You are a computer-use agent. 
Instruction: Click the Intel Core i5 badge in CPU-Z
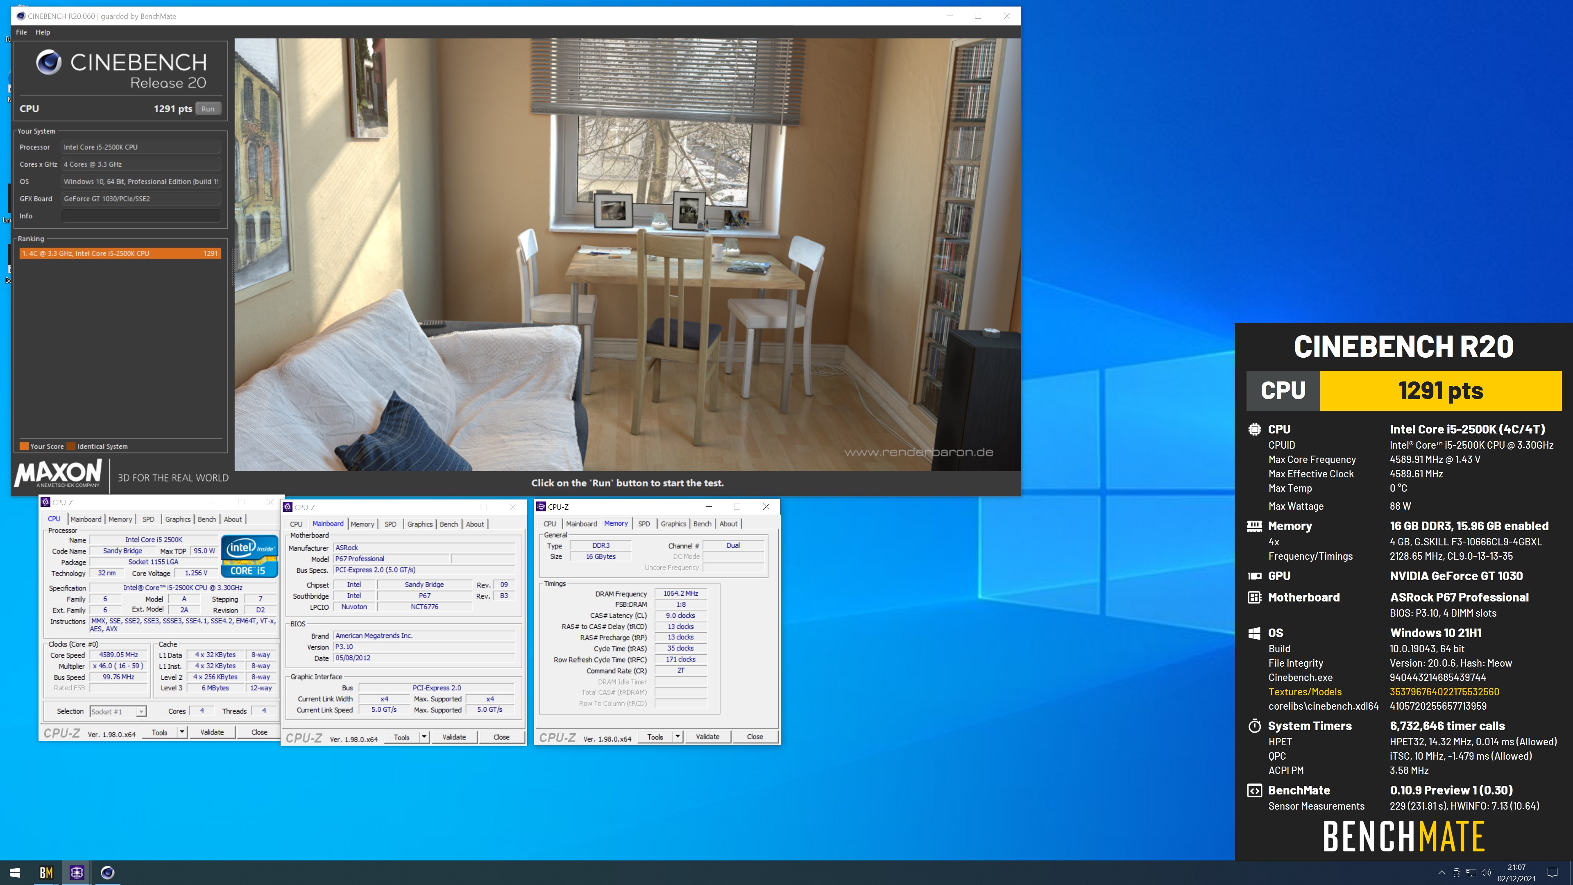point(249,556)
